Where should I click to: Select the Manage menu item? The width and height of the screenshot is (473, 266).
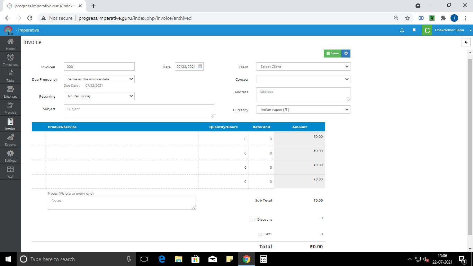tap(10, 108)
